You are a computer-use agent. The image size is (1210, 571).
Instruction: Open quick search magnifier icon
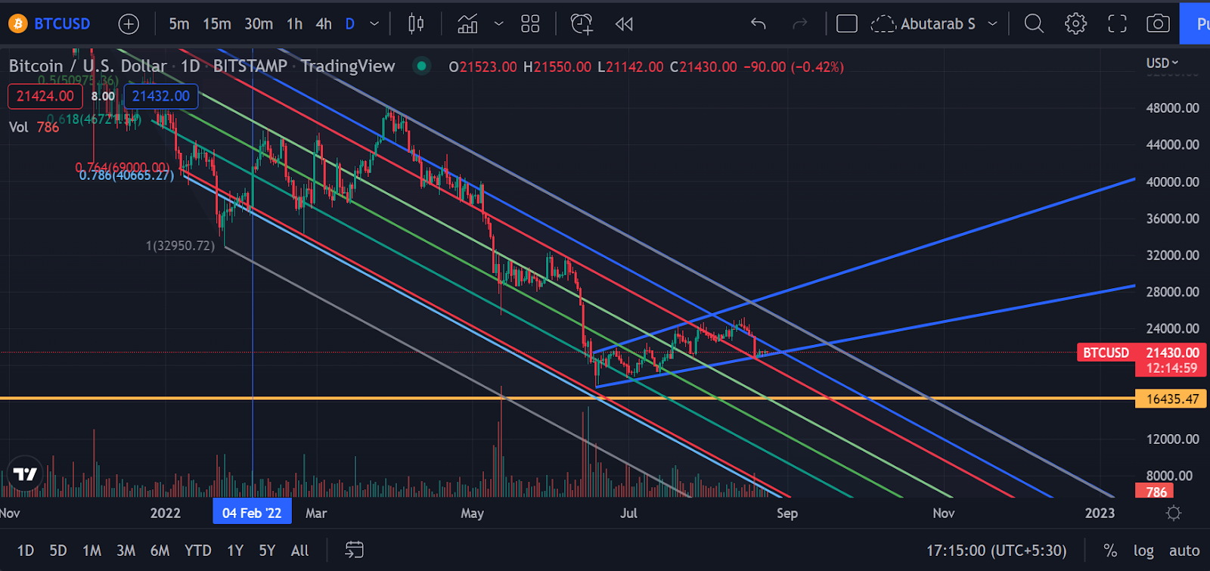click(1034, 24)
